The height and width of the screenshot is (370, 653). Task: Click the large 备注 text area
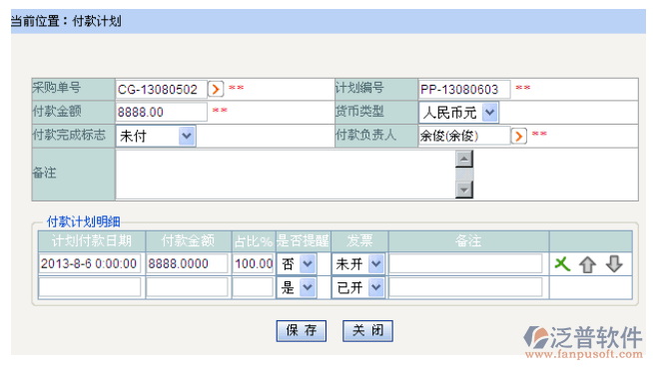coord(286,175)
